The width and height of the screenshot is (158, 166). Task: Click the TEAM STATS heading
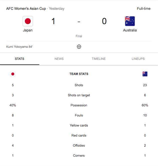coord(79,74)
